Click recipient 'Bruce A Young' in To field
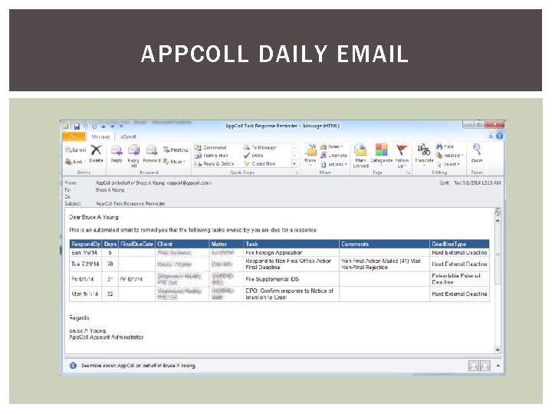This screenshot has width=552, height=414. pos(110,190)
